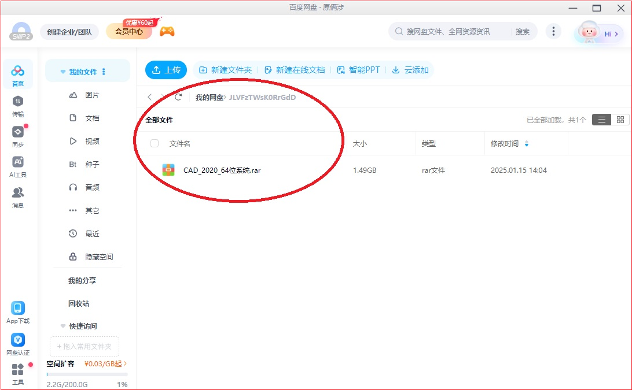
Task: Click the JLVFzTWsK0RrGdD folder breadcrumb
Action: 262,97
